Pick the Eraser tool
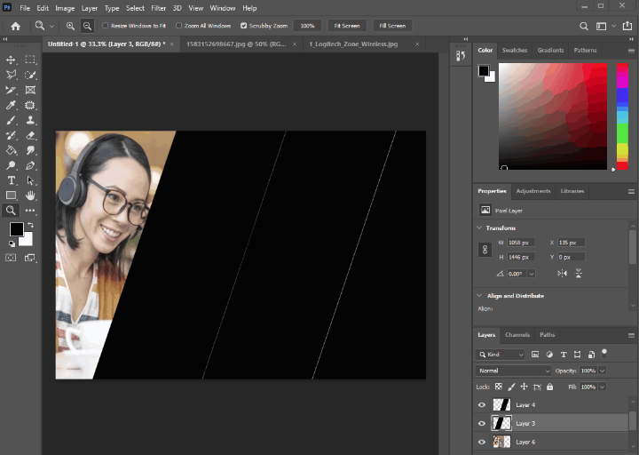Image resolution: width=639 pixels, height=455 pixels. click(x=31, y=135)
